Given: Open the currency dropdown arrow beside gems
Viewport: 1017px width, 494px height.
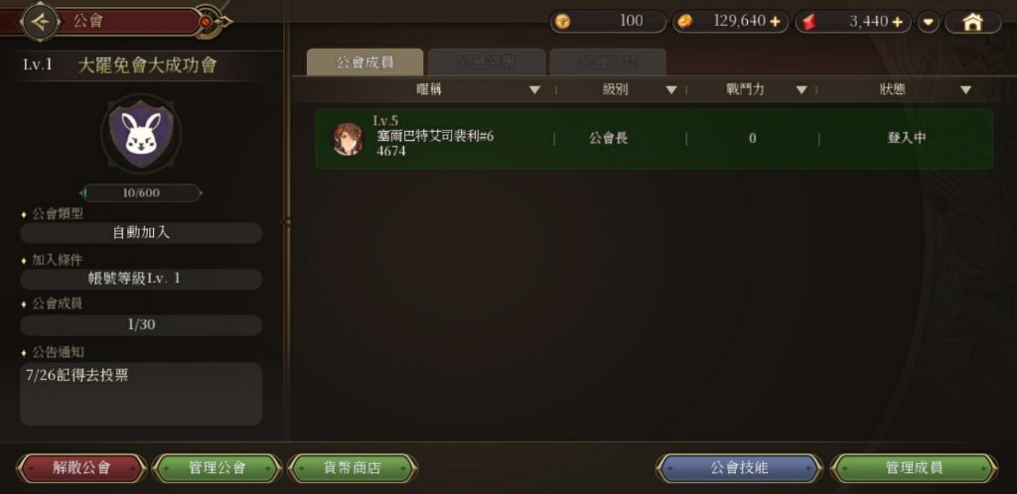Looking at the screenshot, I should click(929, 22).
